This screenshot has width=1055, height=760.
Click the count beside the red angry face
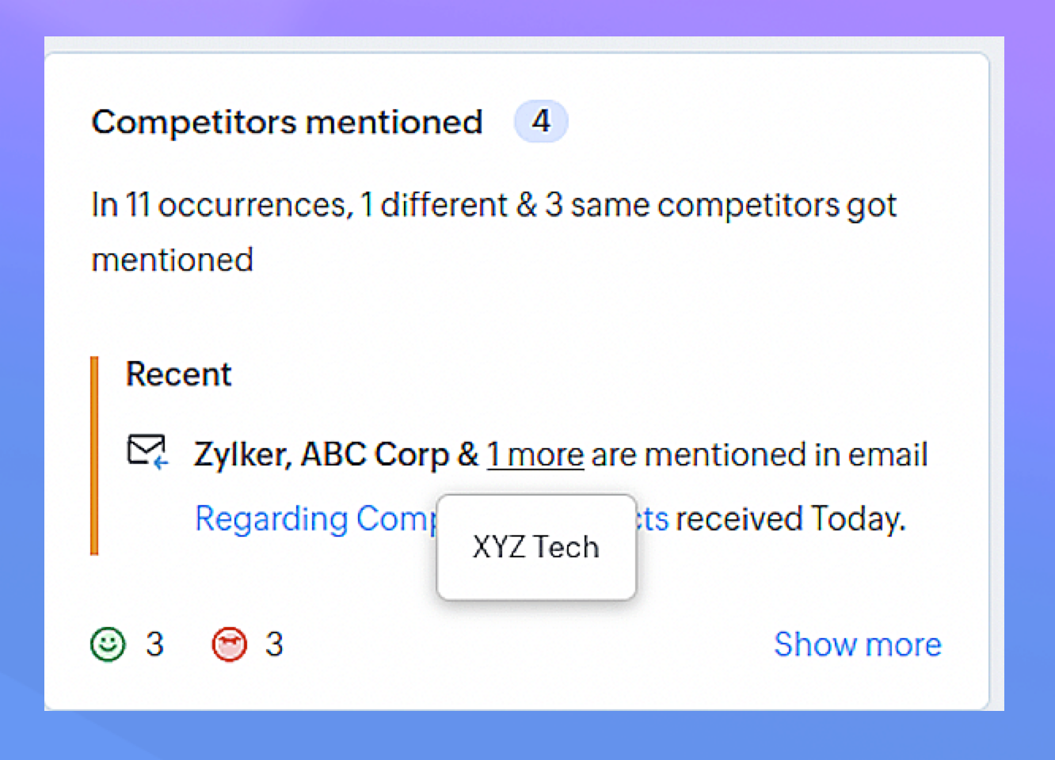click(x=274, y=644)
